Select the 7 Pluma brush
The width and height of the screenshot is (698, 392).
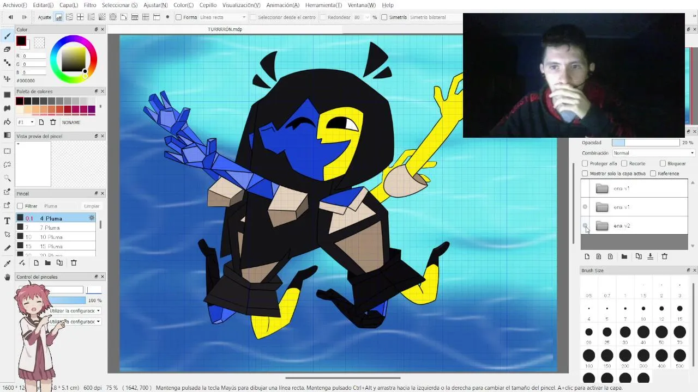(56, 228)
